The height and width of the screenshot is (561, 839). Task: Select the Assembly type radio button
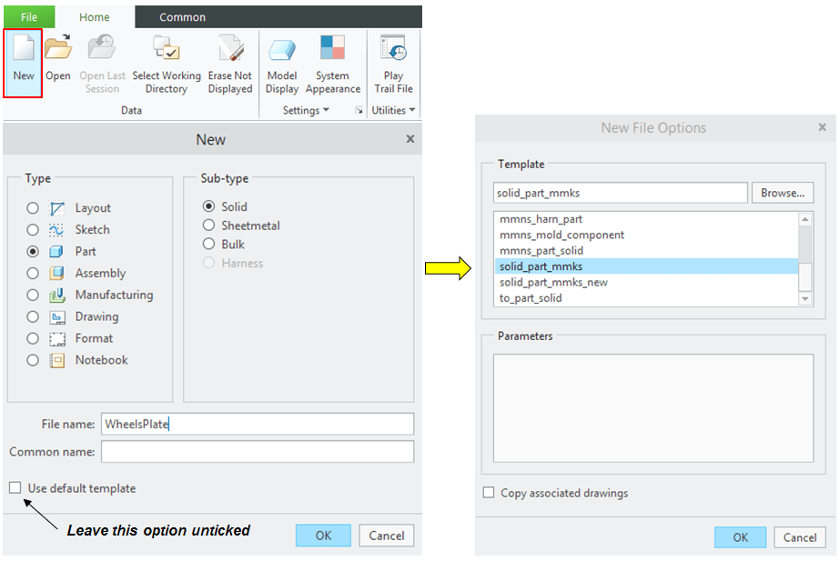[x=34, y=273]
